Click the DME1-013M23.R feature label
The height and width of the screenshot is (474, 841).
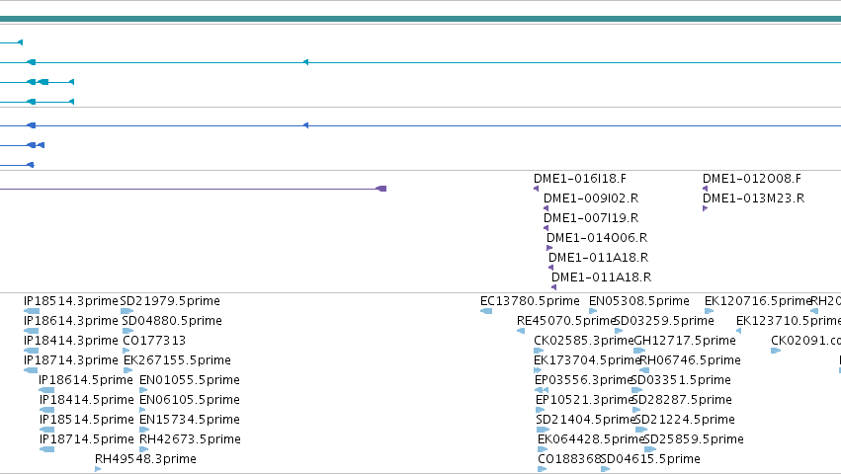(754, 198)
